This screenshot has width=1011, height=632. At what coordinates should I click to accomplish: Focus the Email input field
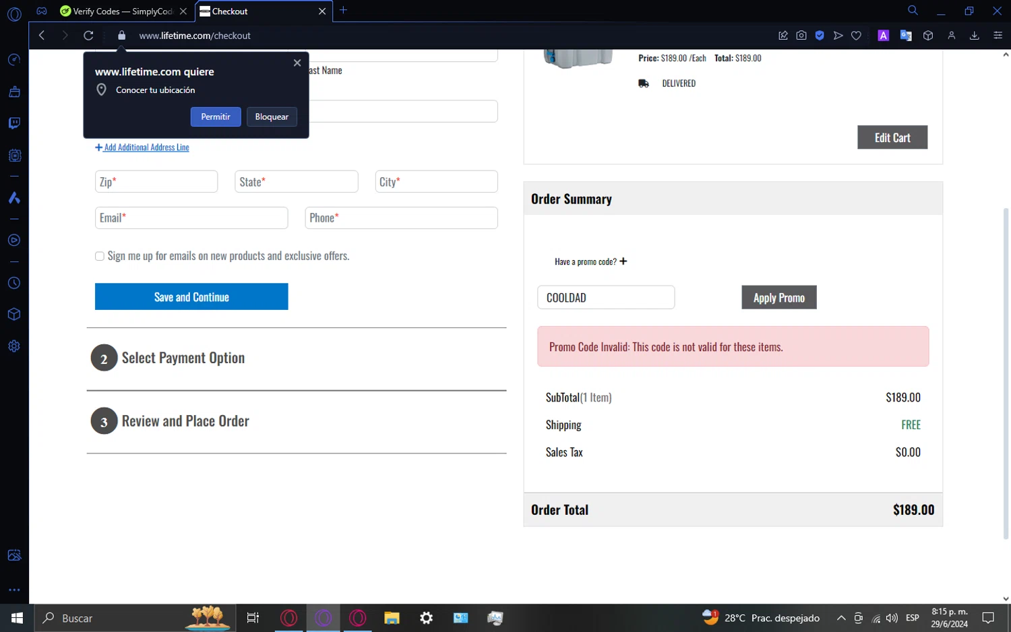191,218
